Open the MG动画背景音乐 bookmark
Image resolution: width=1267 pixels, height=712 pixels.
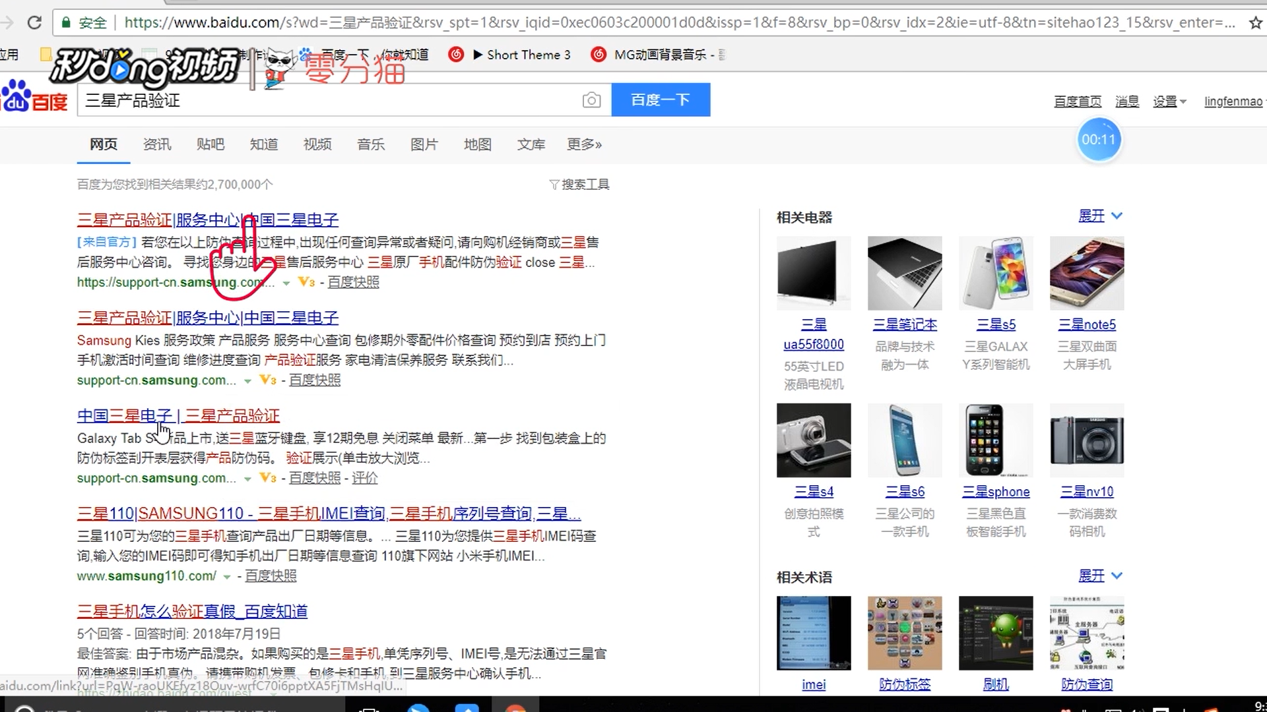click(660, 55)
